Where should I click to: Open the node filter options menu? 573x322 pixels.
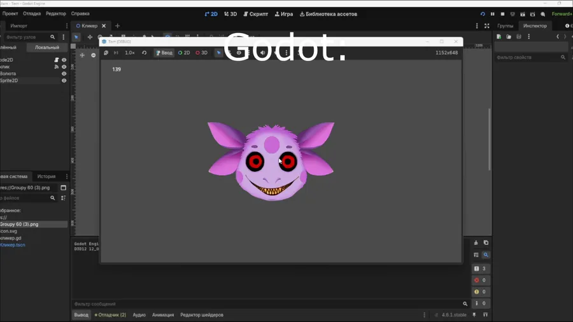click(x=63, y=37)
